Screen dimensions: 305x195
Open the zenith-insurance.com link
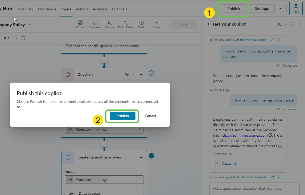pyautogui.click(x=244, y=135)
